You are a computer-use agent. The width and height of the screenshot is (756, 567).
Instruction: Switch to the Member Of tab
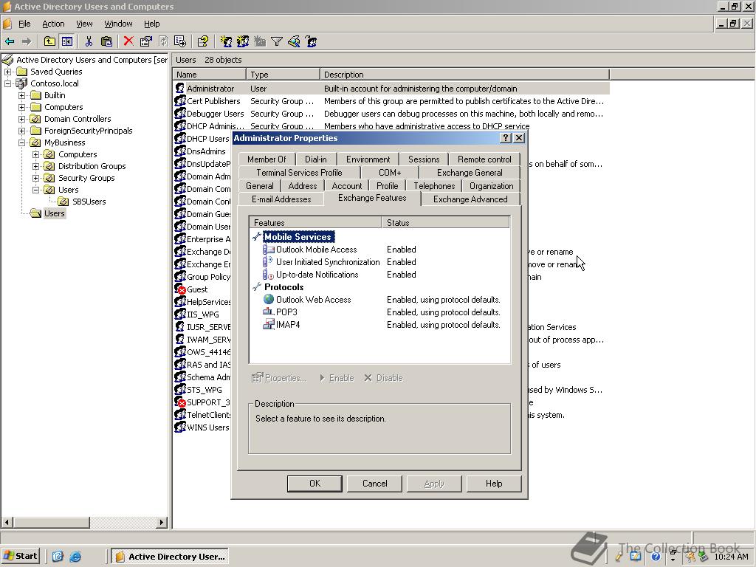click(267, 159)
